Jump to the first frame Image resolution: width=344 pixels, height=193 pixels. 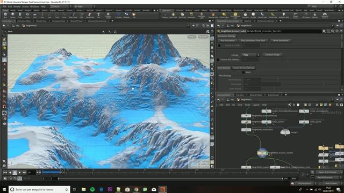[5, 173]
